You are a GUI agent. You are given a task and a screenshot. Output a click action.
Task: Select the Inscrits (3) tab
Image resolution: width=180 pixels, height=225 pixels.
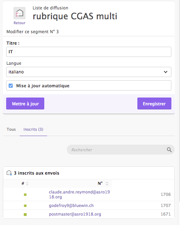pyautogui.click(x=33, y=129)
